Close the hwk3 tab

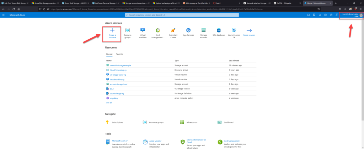tap(239, 3)
